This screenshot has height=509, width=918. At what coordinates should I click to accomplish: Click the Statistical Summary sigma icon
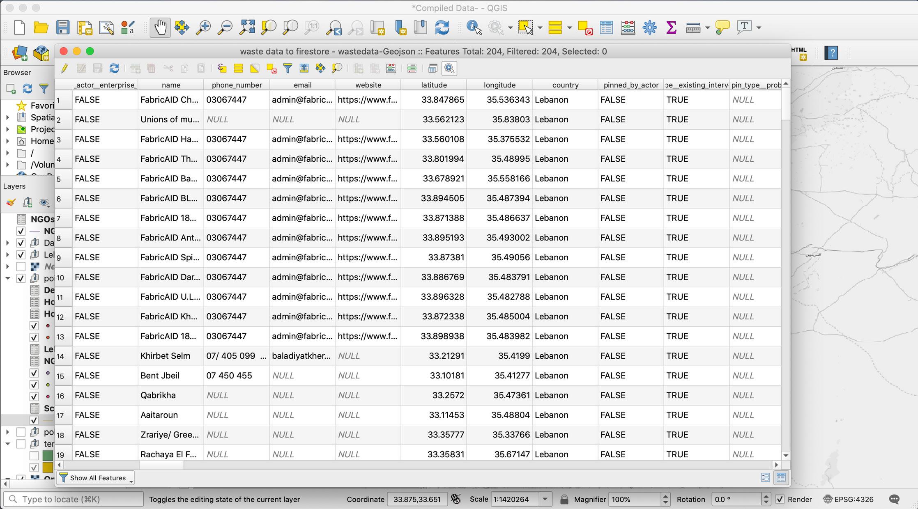point(671,28)
